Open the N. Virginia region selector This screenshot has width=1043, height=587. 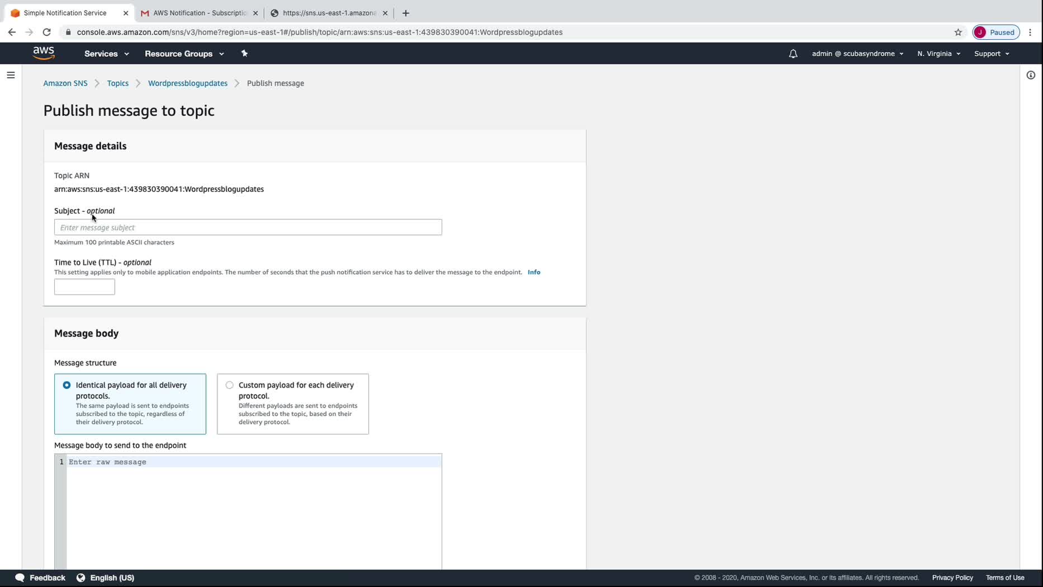point(938,54)
